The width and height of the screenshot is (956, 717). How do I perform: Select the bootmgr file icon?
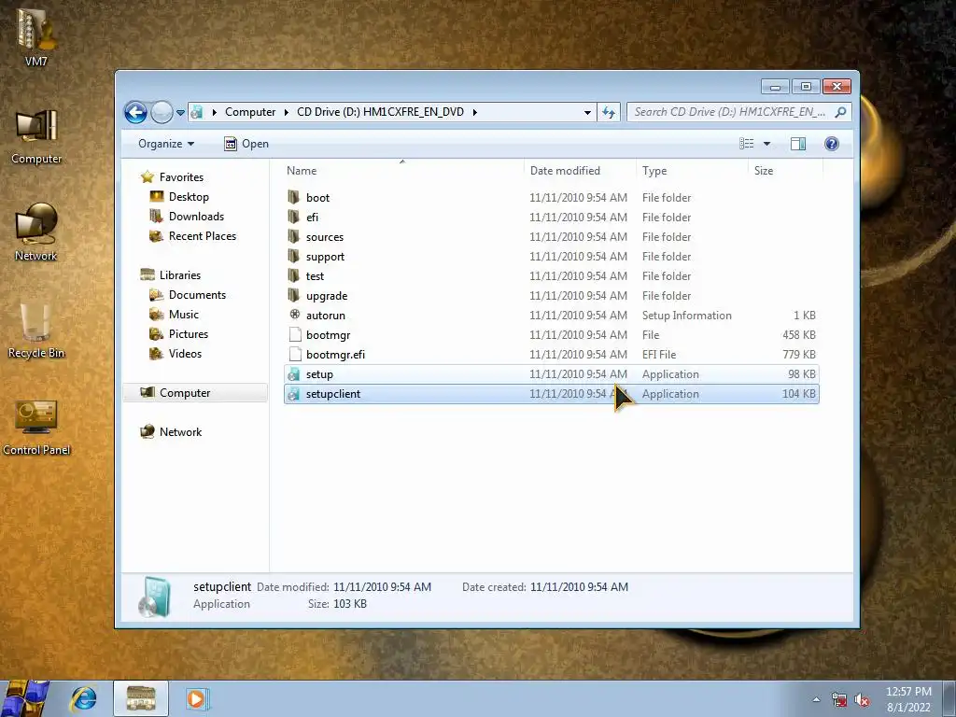click(295, 334)
